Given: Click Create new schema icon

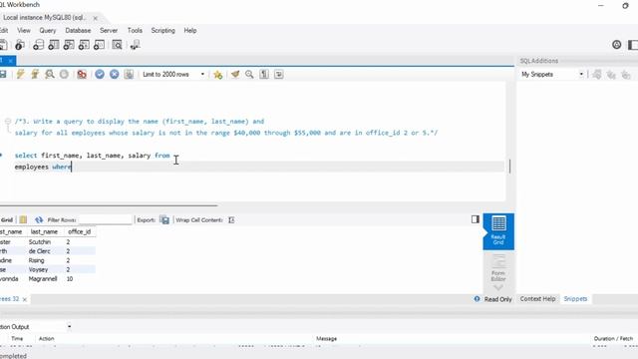Looking at the screenshot, I should click(x=38, y=45).
